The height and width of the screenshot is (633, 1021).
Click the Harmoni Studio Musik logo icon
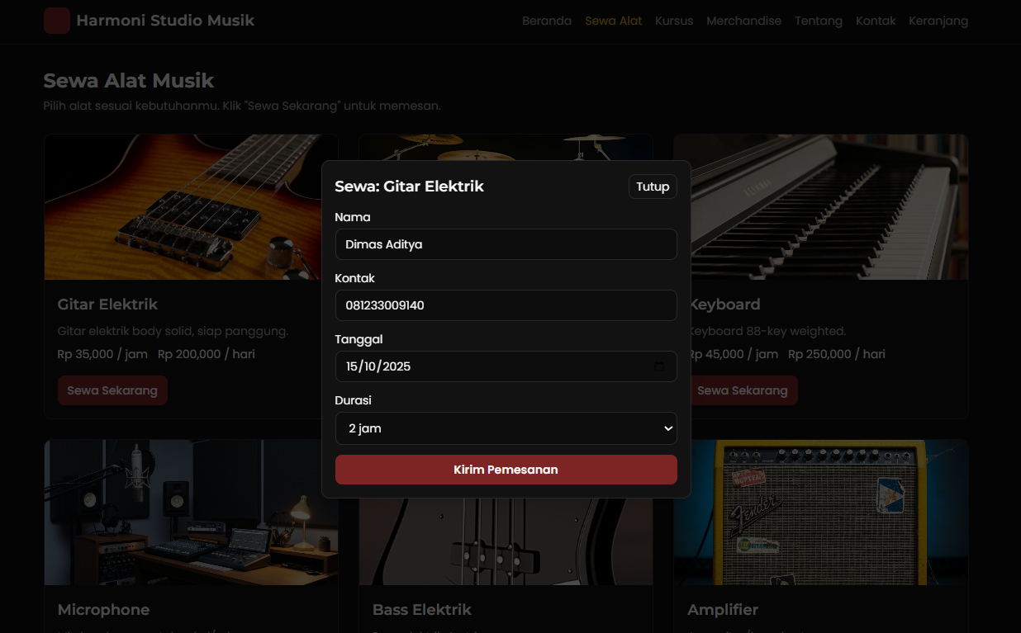pyautogui.click(x=57, y=21)
